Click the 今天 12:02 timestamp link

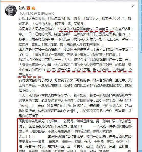click(26, 14)
